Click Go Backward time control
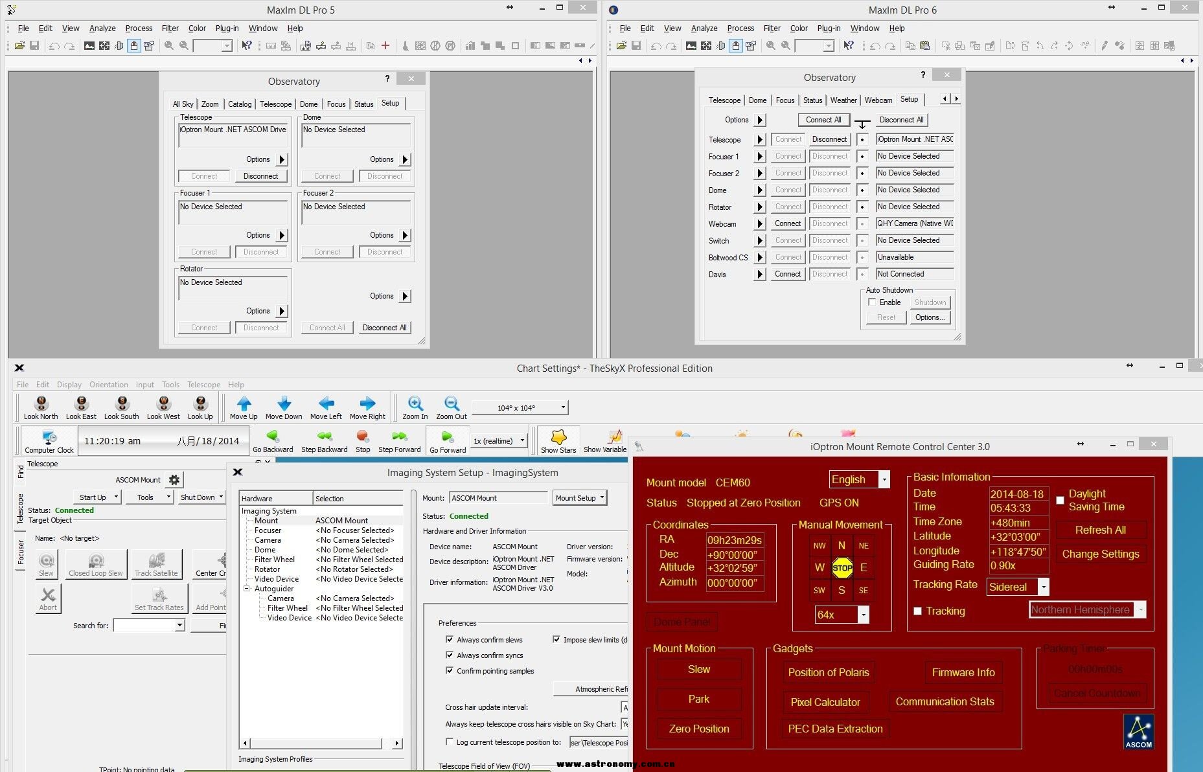The height and width of the screenshot is (772, 1203). point(273,441)
